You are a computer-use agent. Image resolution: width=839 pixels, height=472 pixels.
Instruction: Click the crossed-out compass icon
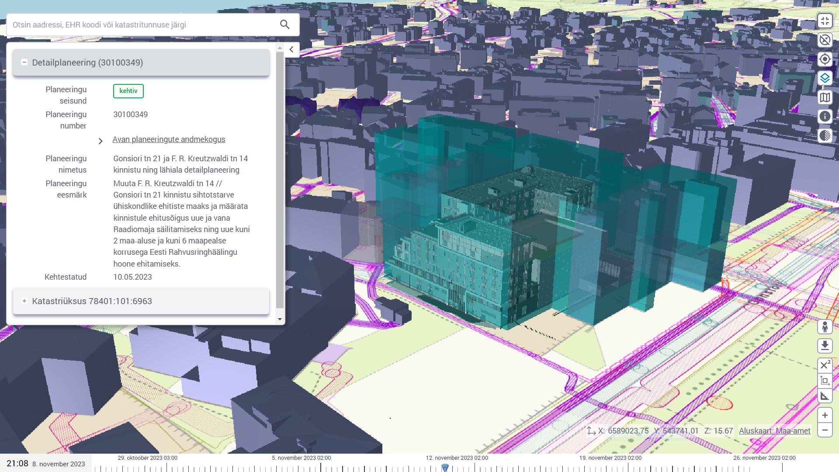point(825,40)
